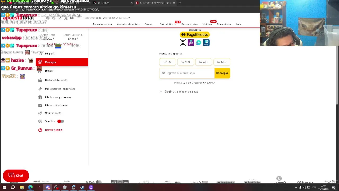Click the YouTube icon in site header
The height and width of the screenshot is (191, 339).
pos(72,18)
